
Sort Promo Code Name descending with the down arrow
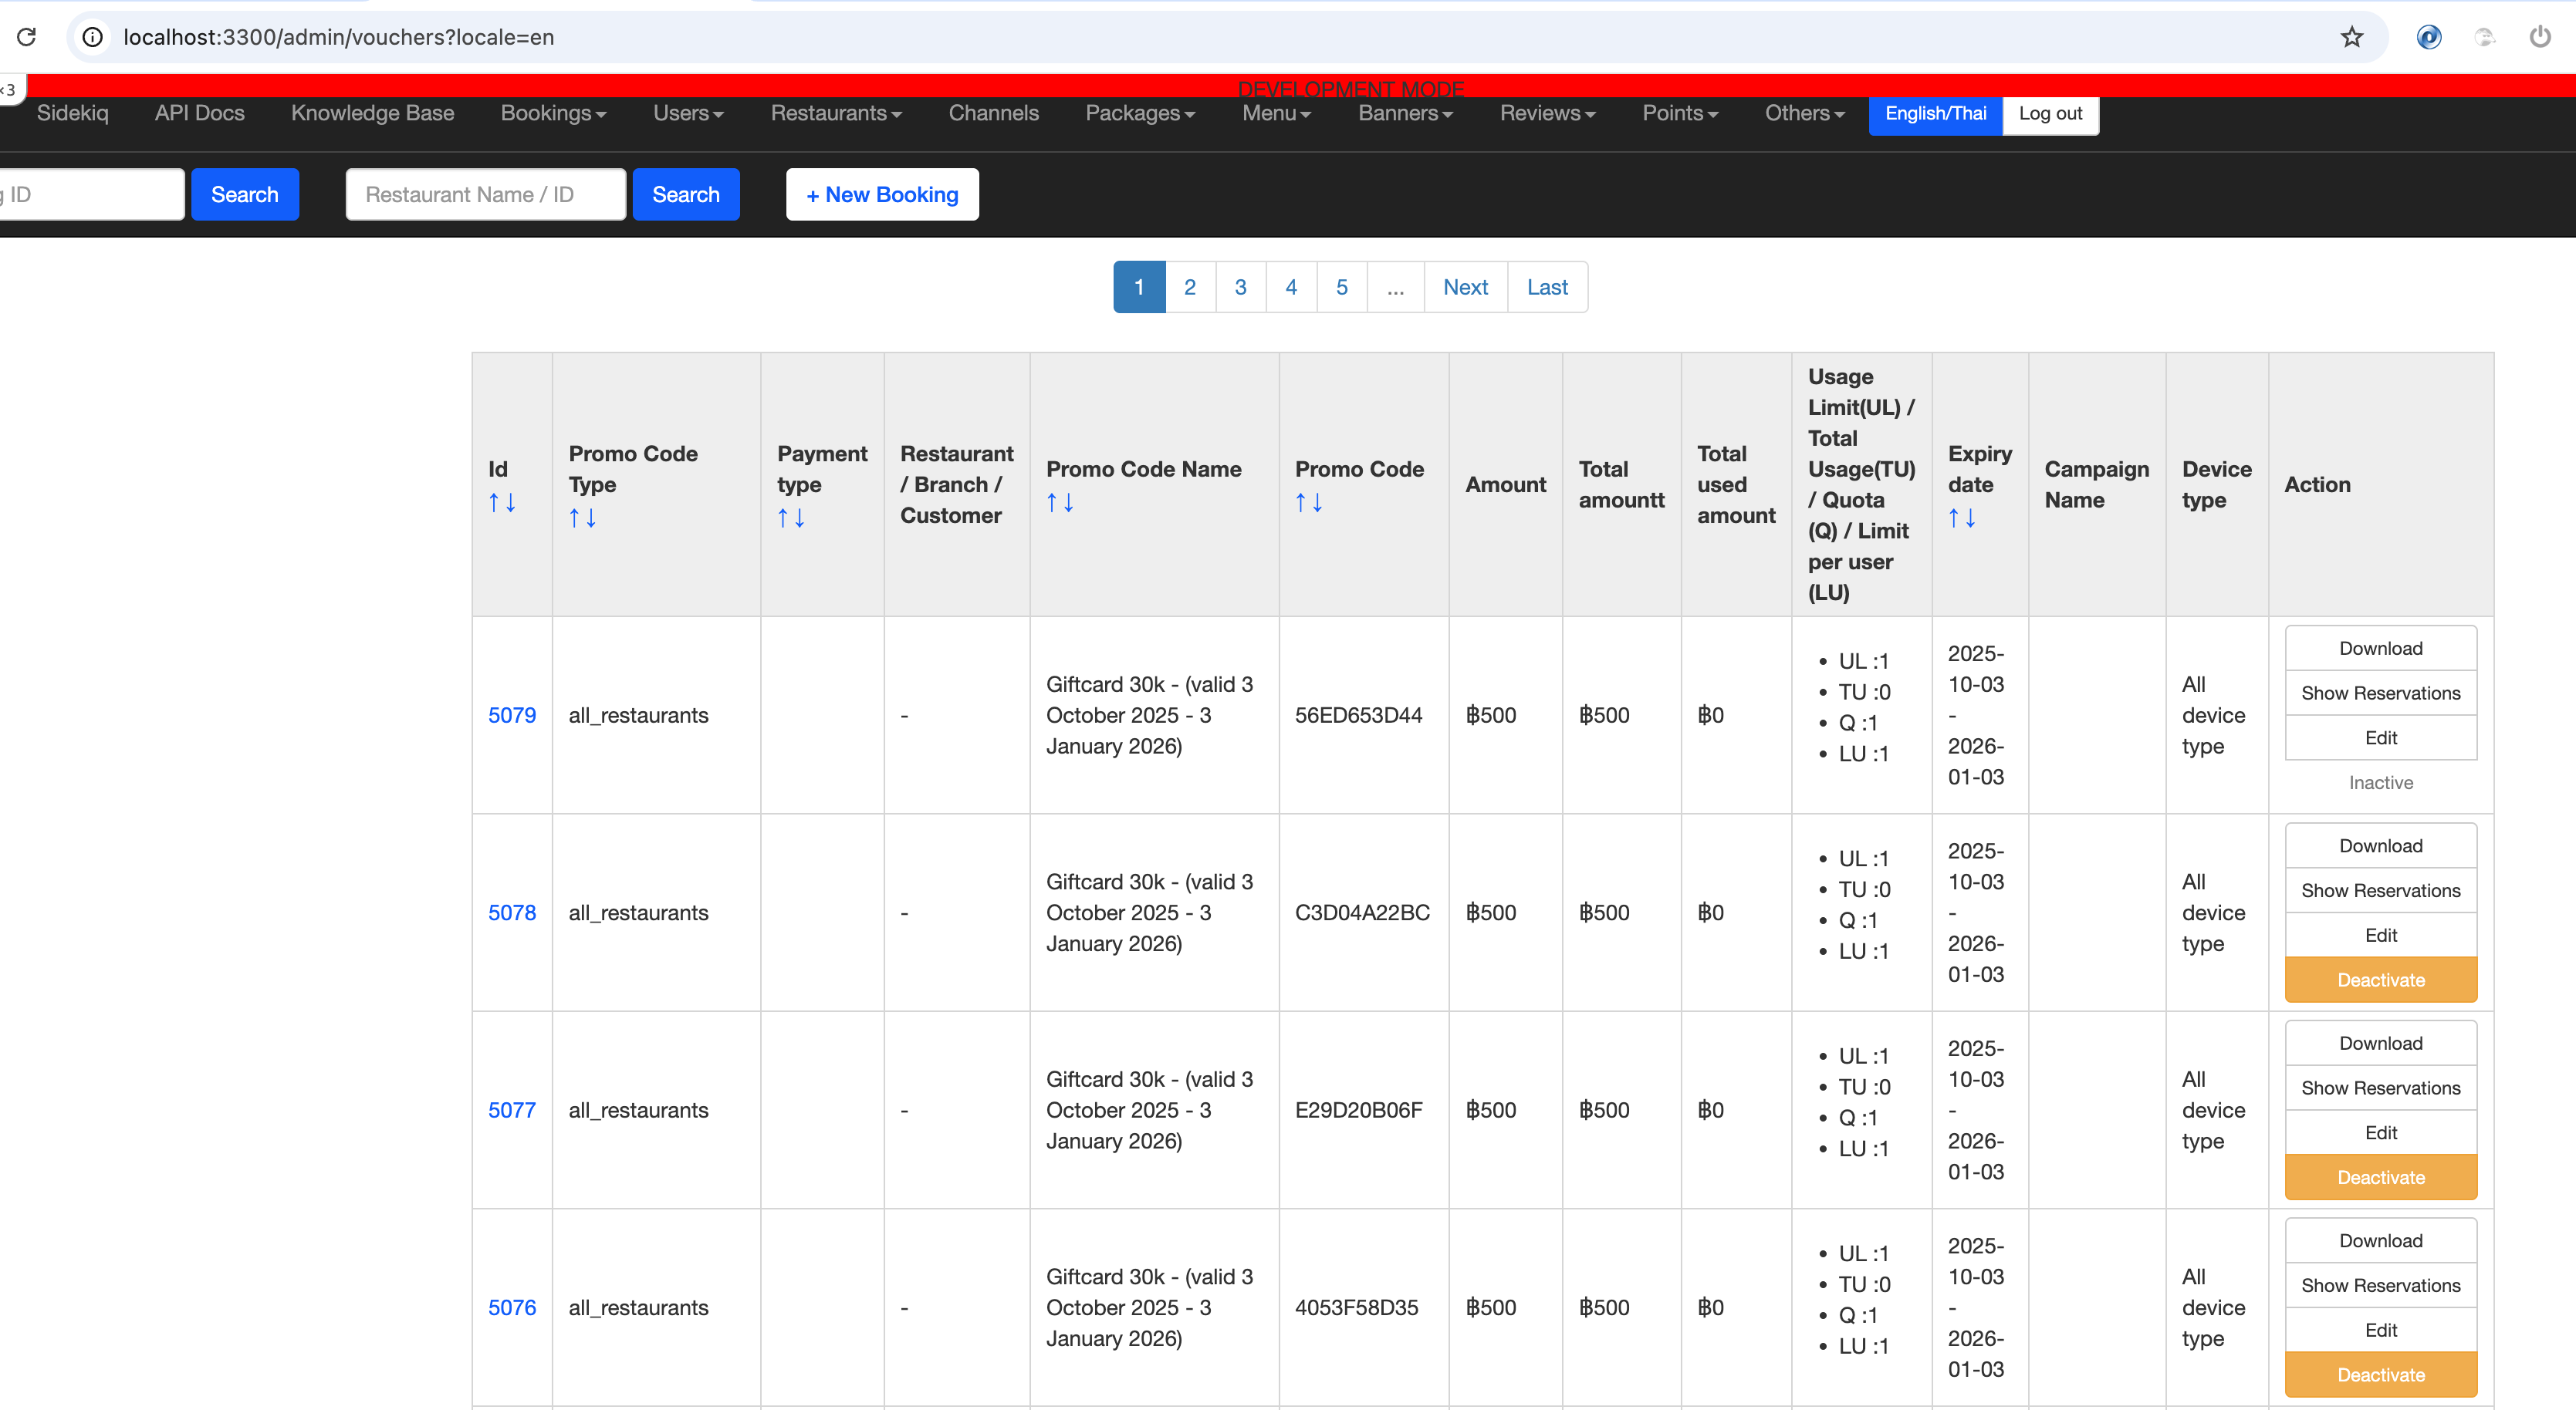(x=1069, y=503)
